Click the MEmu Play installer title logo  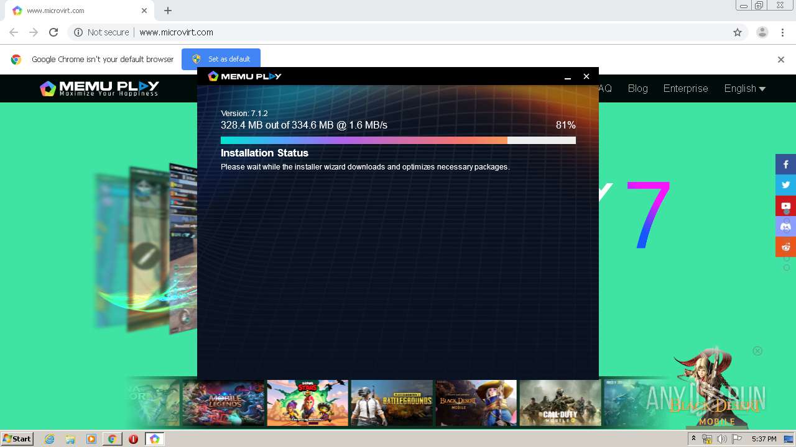(x=244, y=76)
